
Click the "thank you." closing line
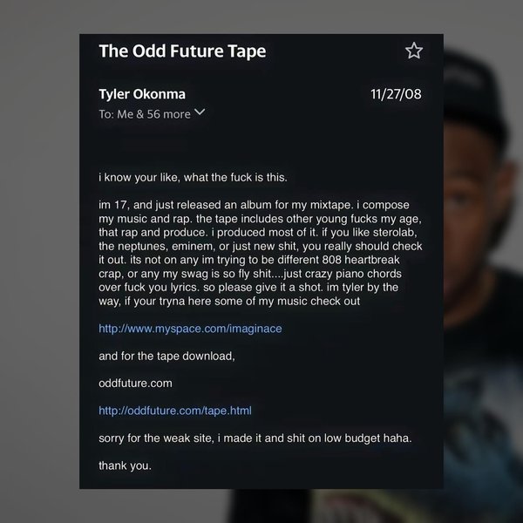(x=125, y=465)
